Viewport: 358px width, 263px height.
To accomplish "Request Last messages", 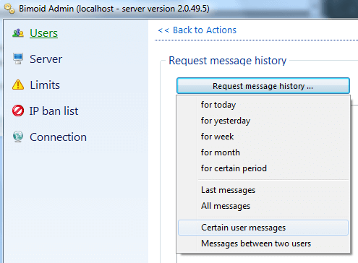I will point(263,190).
